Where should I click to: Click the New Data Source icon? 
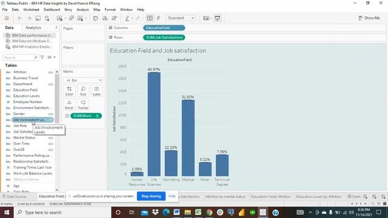pos(47,18)
